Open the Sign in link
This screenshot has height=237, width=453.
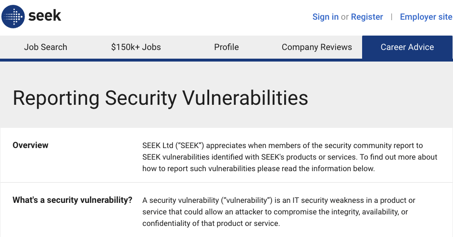pos(325,17)
